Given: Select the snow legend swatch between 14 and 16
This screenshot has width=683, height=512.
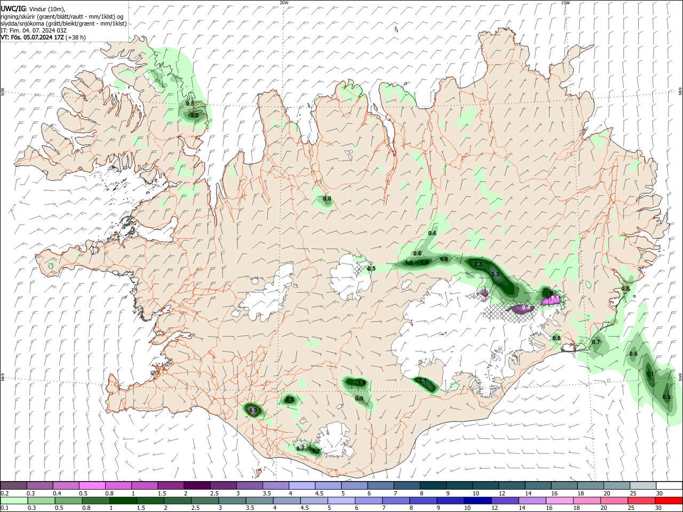Looking at the screenshot, I should click(537, 485).
